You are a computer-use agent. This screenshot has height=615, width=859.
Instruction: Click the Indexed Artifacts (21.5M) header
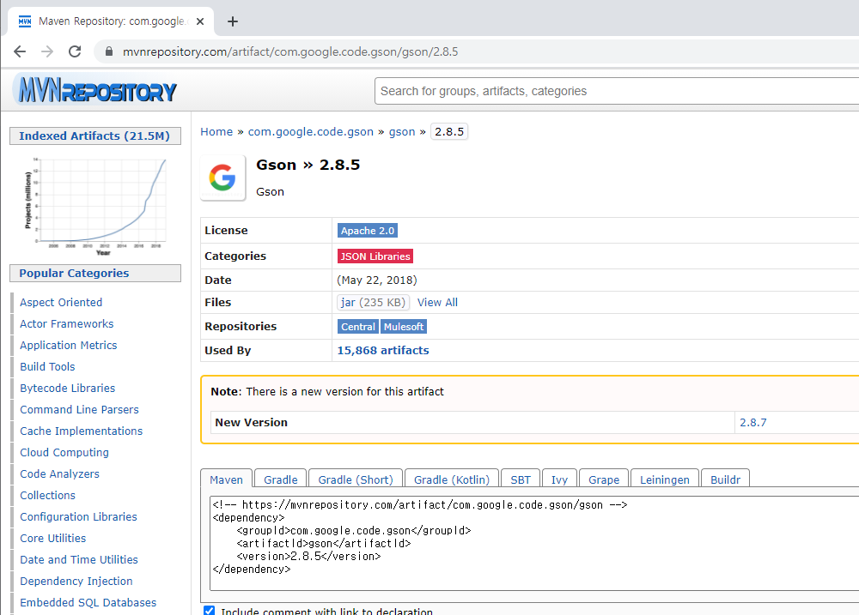pyautogui.click(x=95, y=136)
